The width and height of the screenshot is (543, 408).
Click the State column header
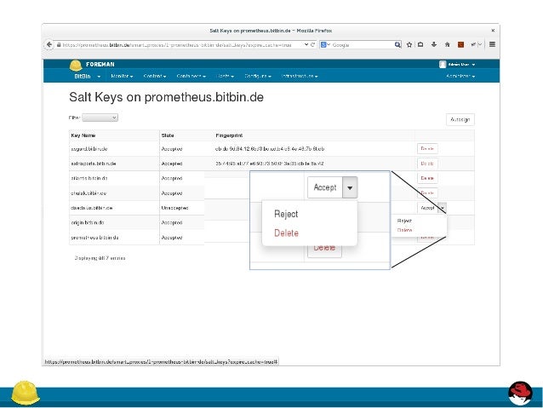(168, 135)
